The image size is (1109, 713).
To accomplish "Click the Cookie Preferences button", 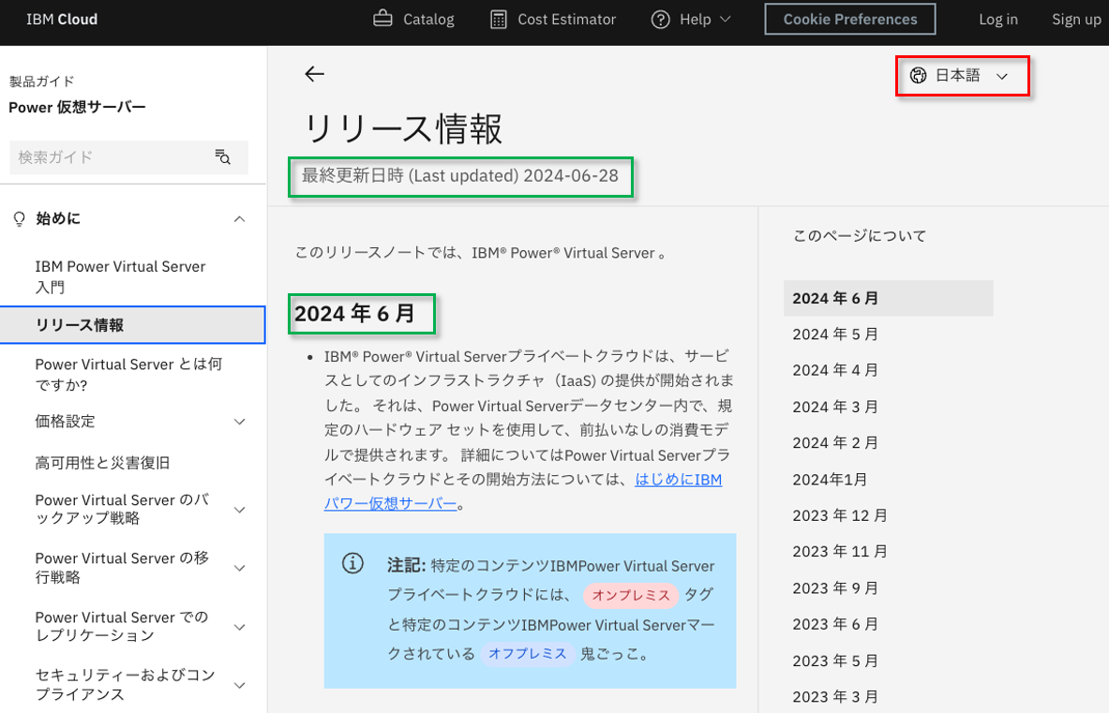I will click(x=850, y=19).
